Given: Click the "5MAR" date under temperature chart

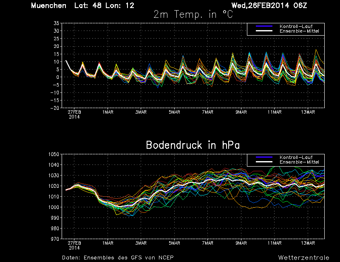Looking at the screenshot, I should pyautogui.click(x=174, y=112).
